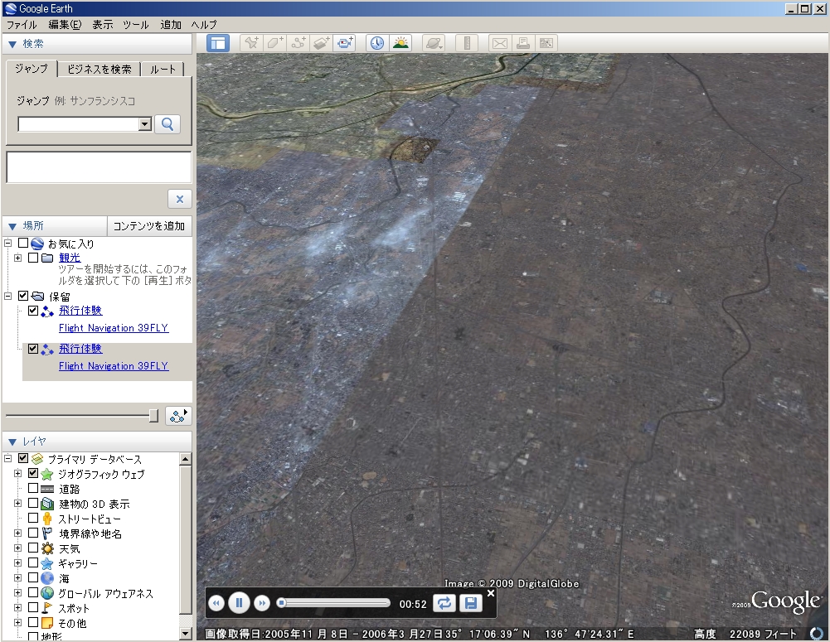Check the お気に入り checkbox
Viewport: 830px width, 642px height.
pyautogui.click(x=22, y=244)
